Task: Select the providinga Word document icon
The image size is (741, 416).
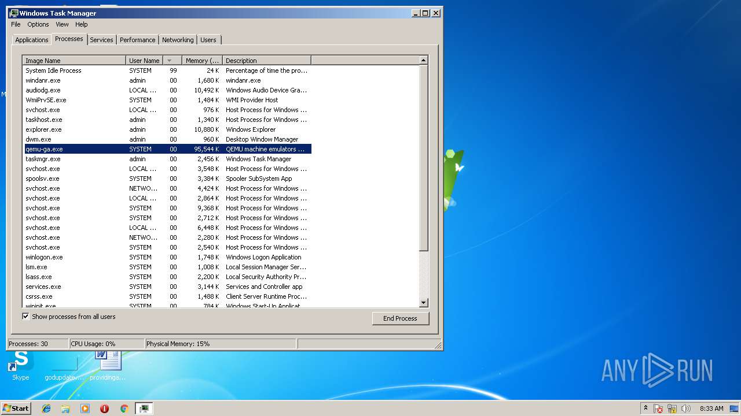Action: click(108, 365)
